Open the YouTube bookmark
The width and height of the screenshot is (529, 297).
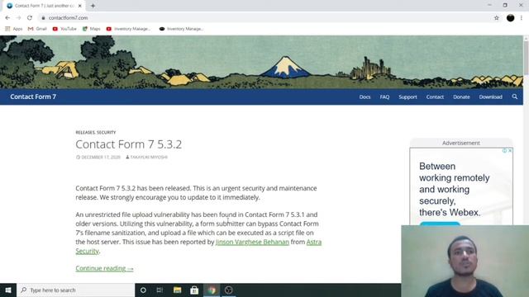click(x=64, y=29)
